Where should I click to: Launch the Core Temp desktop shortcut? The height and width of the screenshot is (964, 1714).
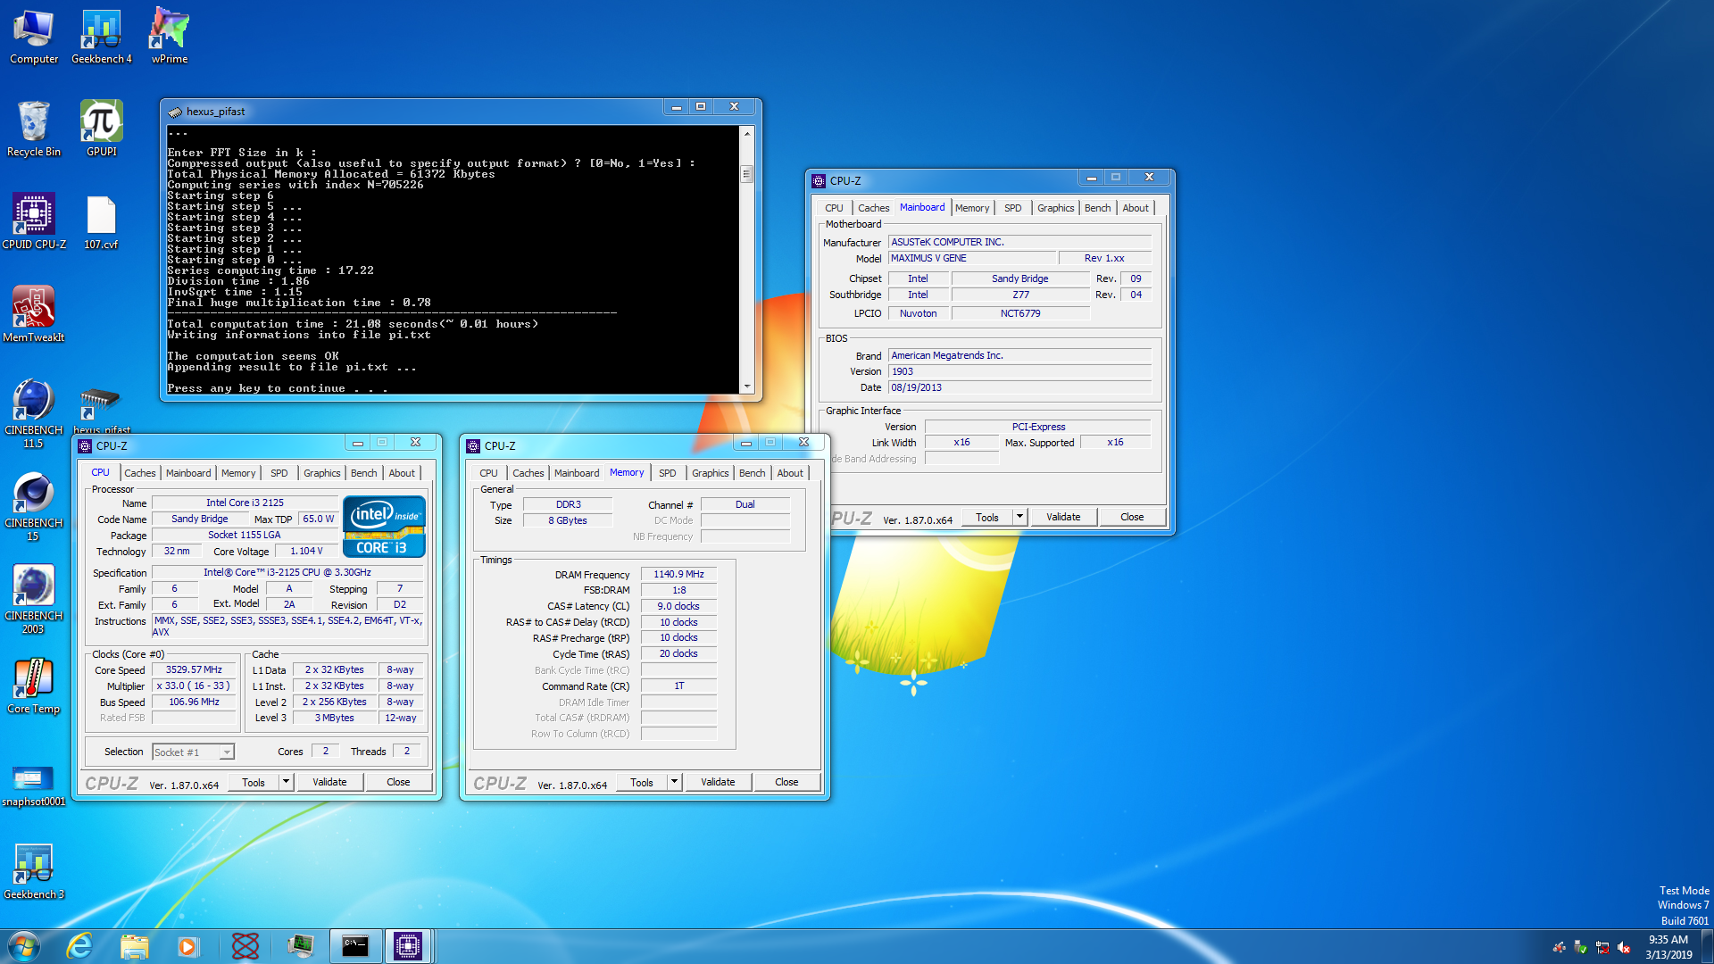point(34,686)
